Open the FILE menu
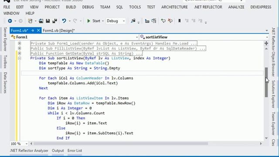This screenshot has width=279, height=157. click(7, 7)
